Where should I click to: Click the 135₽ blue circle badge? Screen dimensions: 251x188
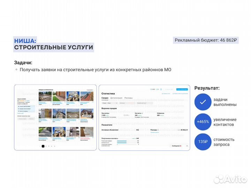tap(203, 142)
